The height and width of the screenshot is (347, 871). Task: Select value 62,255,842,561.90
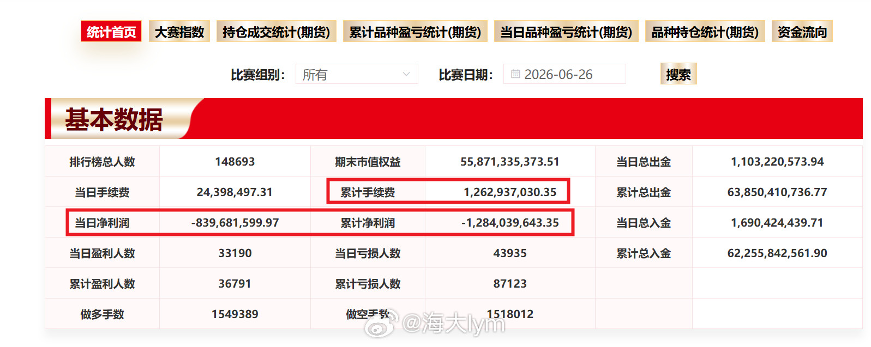coord(777,253)
